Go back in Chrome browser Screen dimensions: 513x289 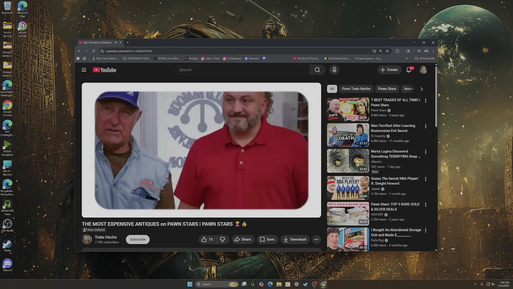(79, 51)
